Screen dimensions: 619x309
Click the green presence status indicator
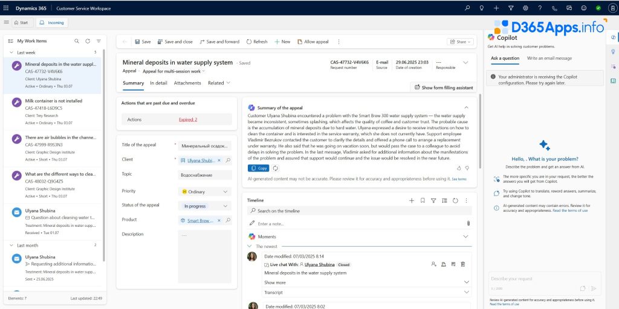click(598, 8)
